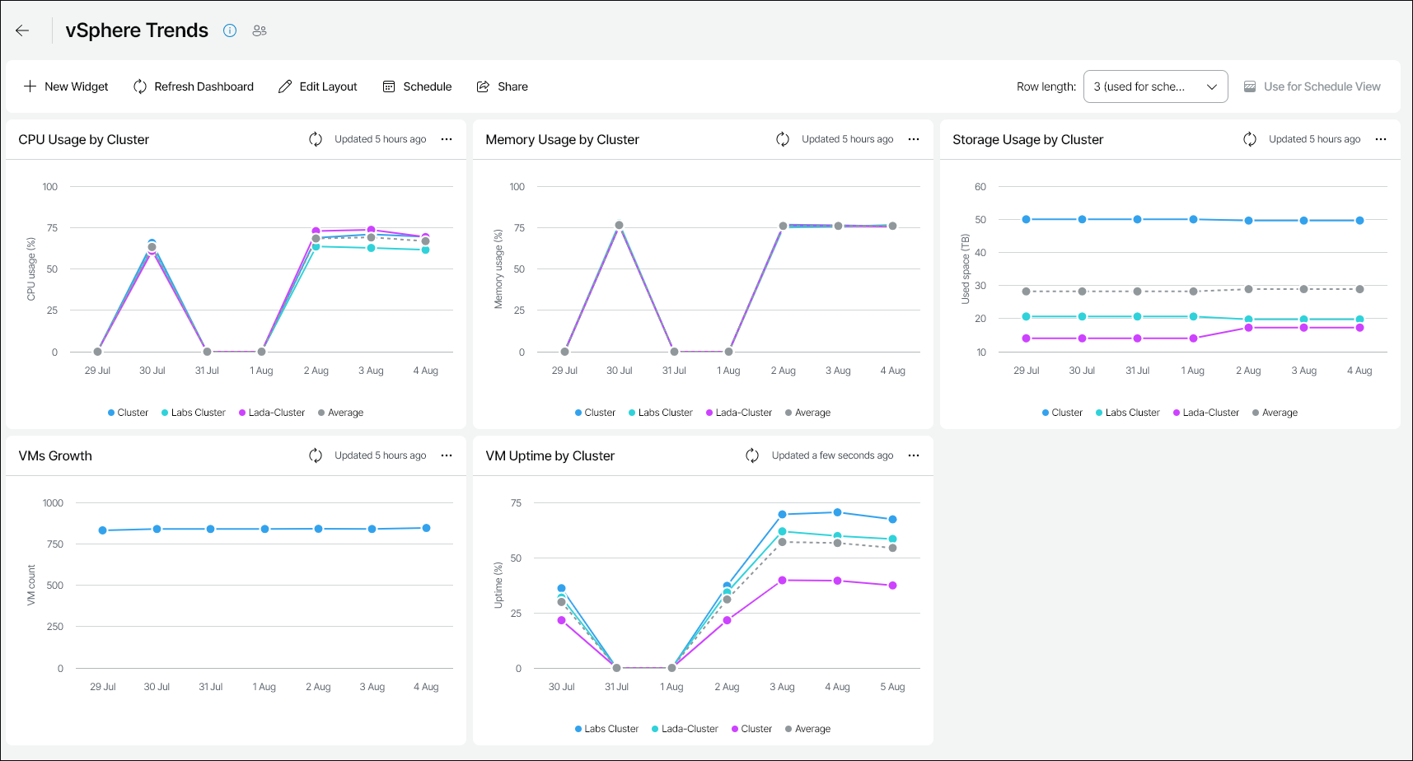The width and height of the screenshot is (1413, 761).
Task: Open the Row length dropdown
Action: 1155,86
